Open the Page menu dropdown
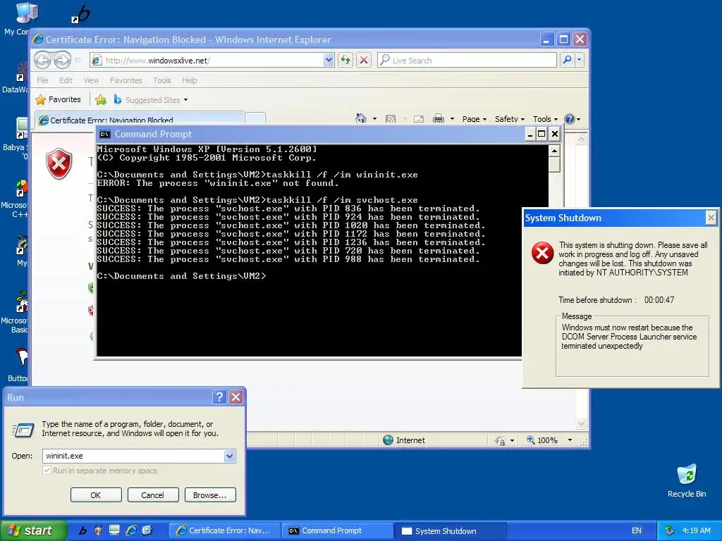Screen dimensions: 722x541 pyautogui.click(x=475, y=119)
